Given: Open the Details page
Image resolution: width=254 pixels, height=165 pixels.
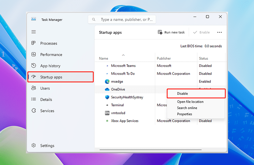Looking at the screenshot, I should (61, 99).
